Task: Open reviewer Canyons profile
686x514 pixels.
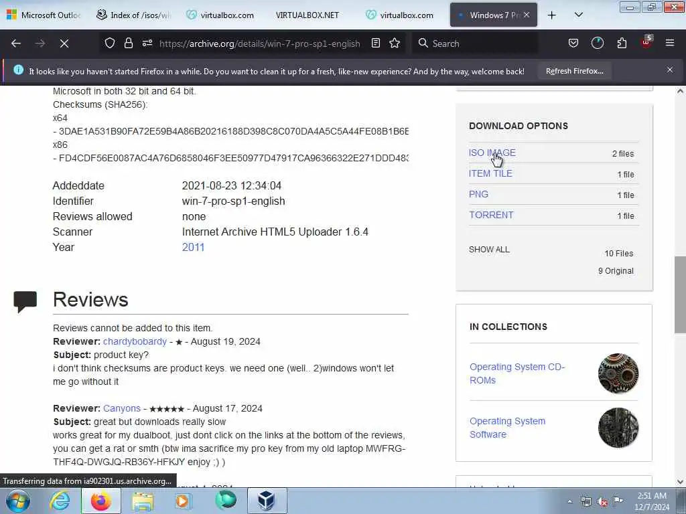Action: (x=122, y=408)
